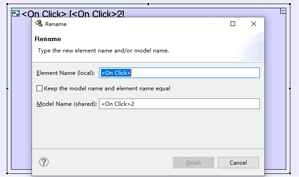Screen dimensions: 299x177
Task: Click the label text of the Keep names equal option
Action: [x=107, y=88]
